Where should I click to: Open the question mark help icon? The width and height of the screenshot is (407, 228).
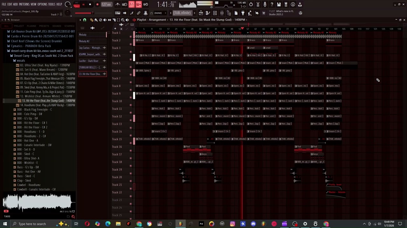pos(272,4)
